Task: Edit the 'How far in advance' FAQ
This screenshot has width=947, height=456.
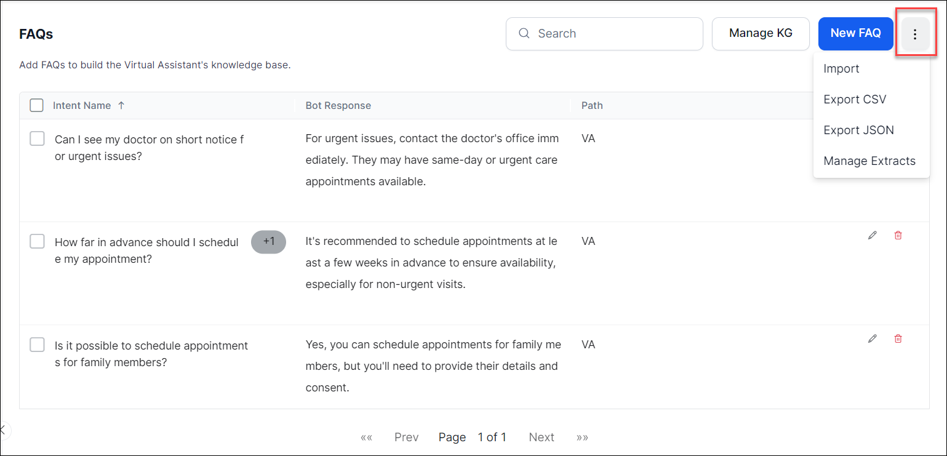Action: click(x=872, y=235)
